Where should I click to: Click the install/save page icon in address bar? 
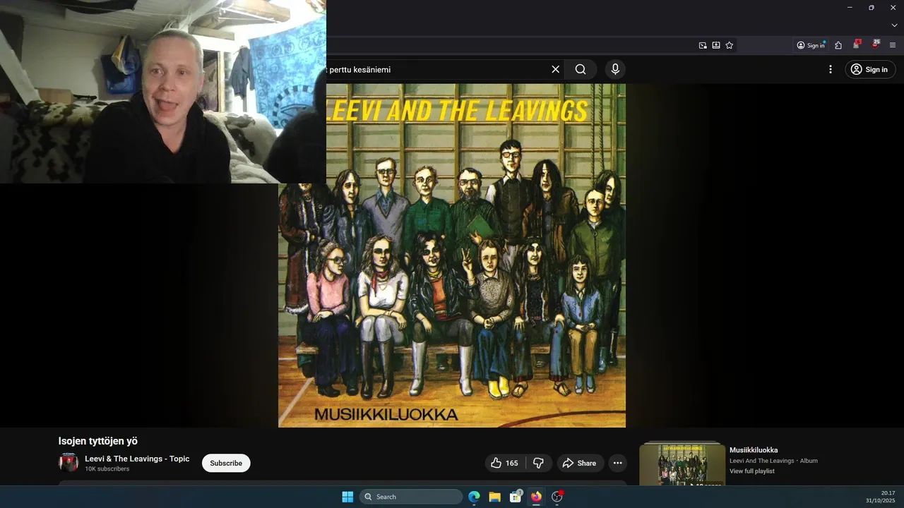[716, 45]
